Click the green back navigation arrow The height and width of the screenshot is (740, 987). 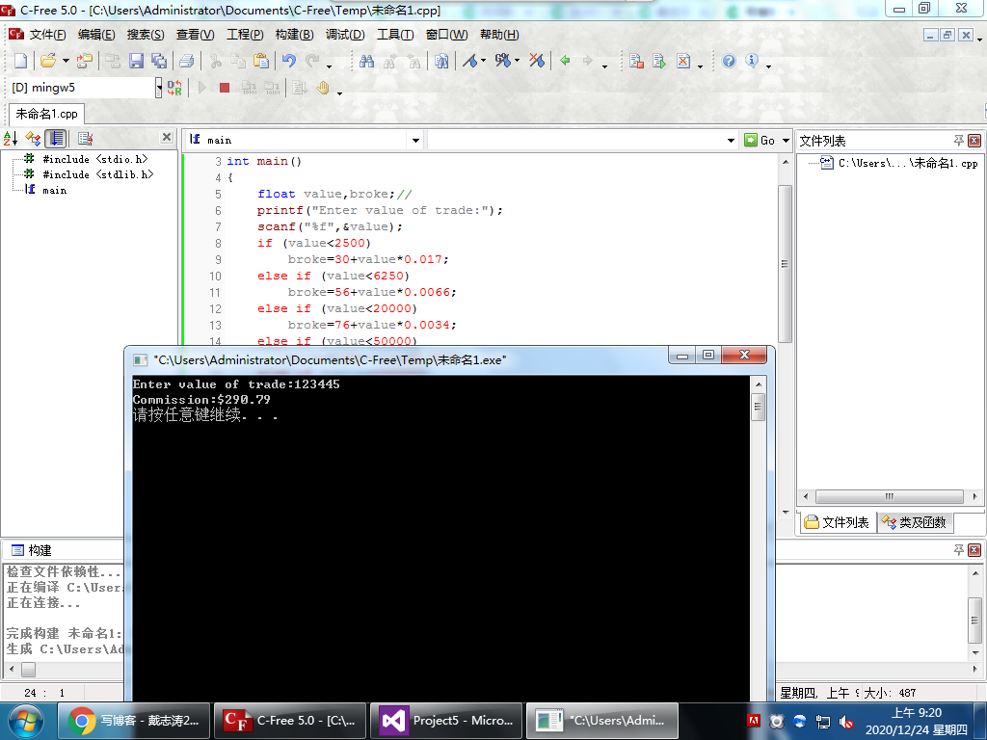pyautogui.click(x=565, y=61)
